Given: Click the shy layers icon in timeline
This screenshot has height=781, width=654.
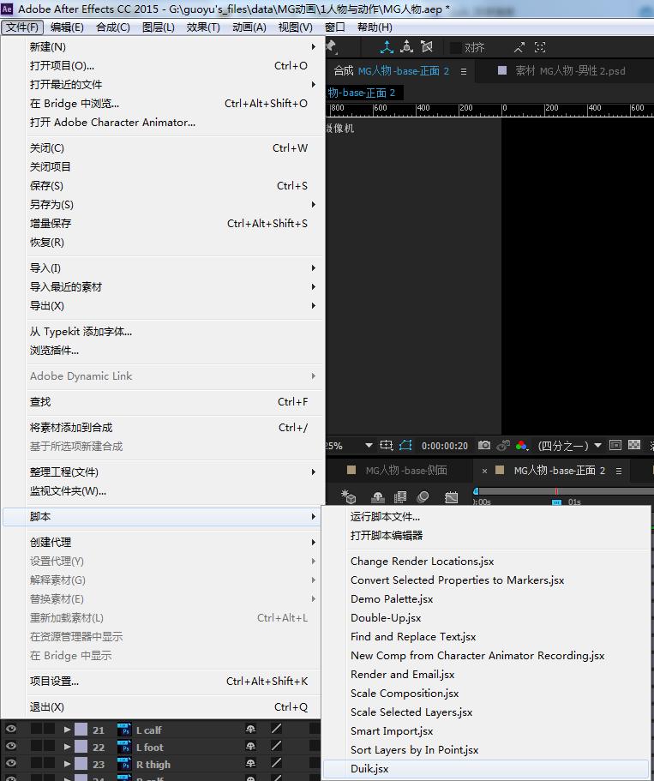Looking at the screenshot, I should [x=378, y=497].
